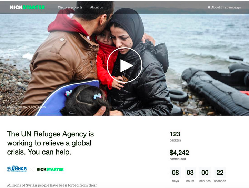Click the UN Refugee Agency headline text
249x188 pixels.
[x=50, y=143]
